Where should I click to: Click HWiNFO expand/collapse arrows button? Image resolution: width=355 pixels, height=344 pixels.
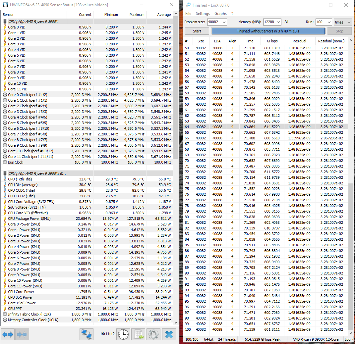[x=8, y=334]
